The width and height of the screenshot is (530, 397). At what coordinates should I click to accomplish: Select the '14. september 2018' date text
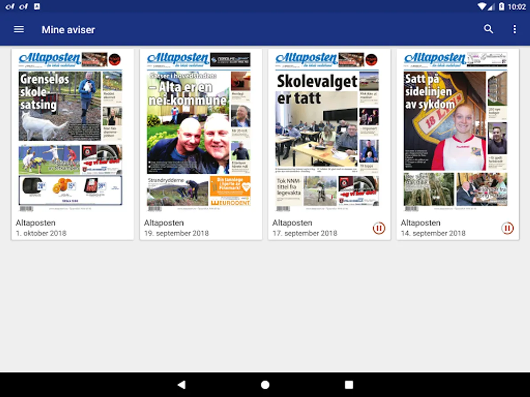point(433,233)
